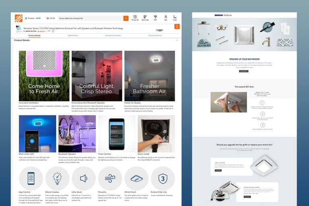The width and height of the screenshot is (309, 206).
Task: Open the Services icon
Action: click(145, 18)
